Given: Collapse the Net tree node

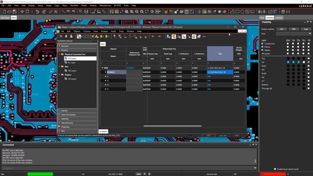Looking at the screenshot, I should [60, 66].
